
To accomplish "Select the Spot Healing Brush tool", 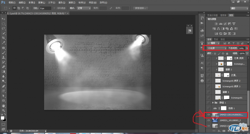I will click(x=3, y=48).
